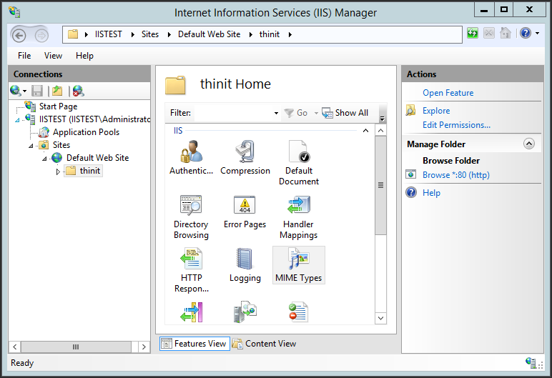Open the File menu

[24, 56]
